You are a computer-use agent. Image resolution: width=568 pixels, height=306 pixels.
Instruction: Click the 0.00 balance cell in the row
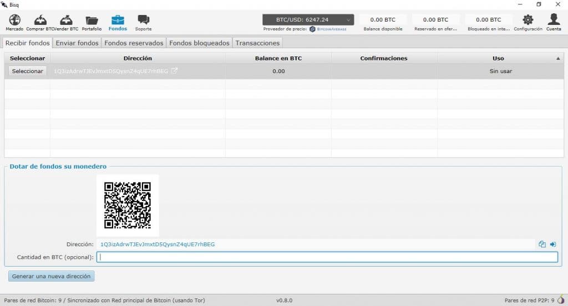click(x=278, y=71)
